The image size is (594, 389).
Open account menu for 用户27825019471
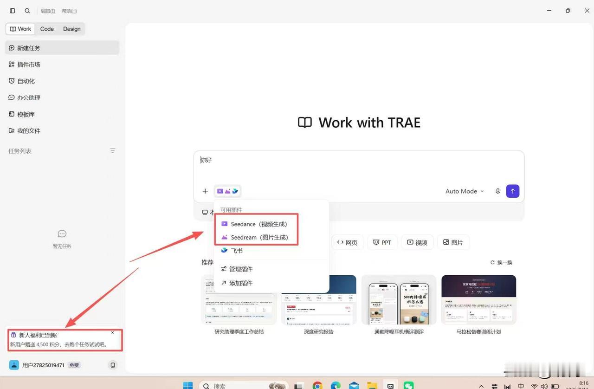(43, 365)
